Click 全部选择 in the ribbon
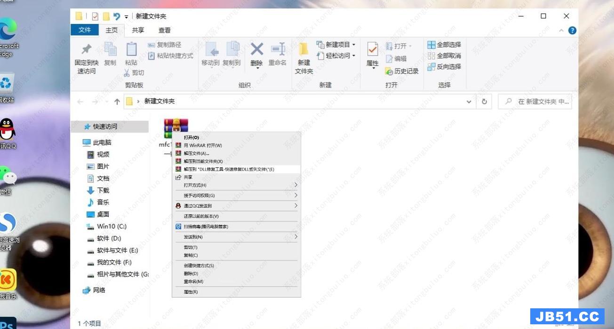 tap(444, 45)
